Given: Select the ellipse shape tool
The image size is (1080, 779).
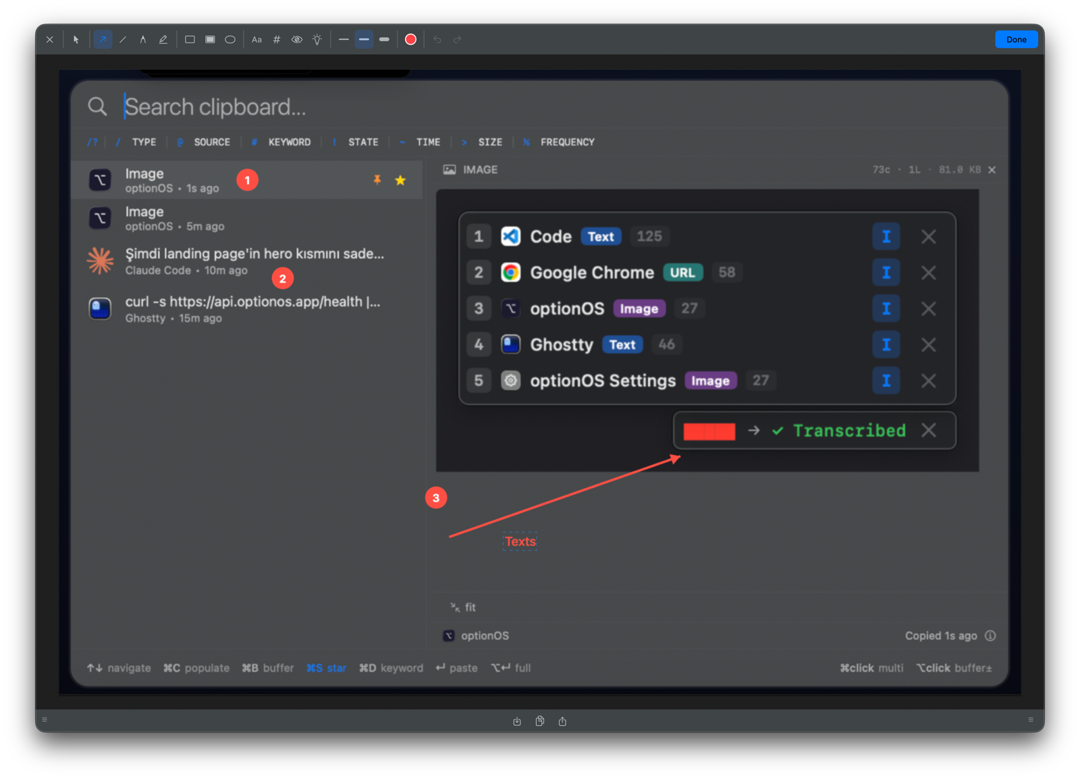Looking at the screenshot, I should (x=230, y=40).
